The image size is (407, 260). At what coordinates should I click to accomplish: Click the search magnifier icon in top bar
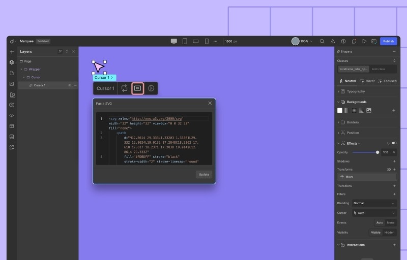coord(322,41)
